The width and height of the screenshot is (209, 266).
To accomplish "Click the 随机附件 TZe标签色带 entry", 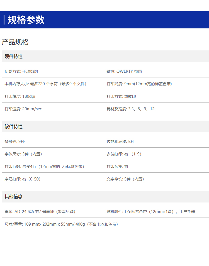I will click(151, 212).
